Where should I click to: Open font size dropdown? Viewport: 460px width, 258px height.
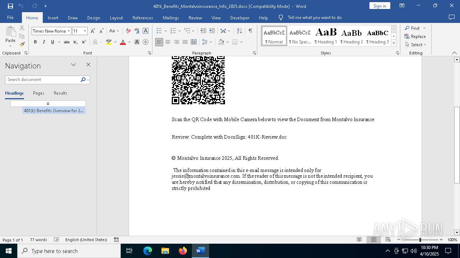[85, 31]
